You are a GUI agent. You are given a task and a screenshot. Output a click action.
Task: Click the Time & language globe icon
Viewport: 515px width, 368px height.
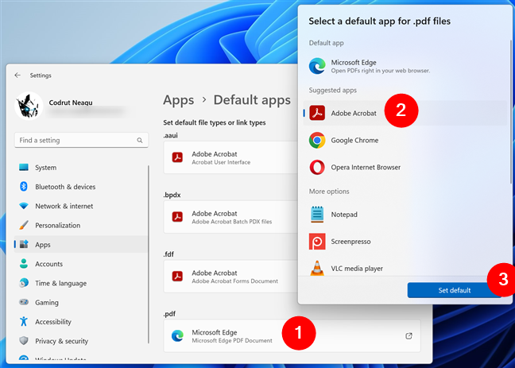coord(24,283)
